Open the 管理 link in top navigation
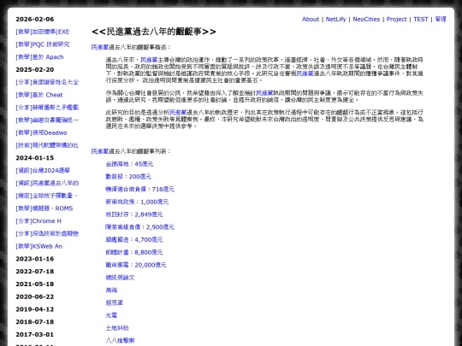 pos(441,19)
